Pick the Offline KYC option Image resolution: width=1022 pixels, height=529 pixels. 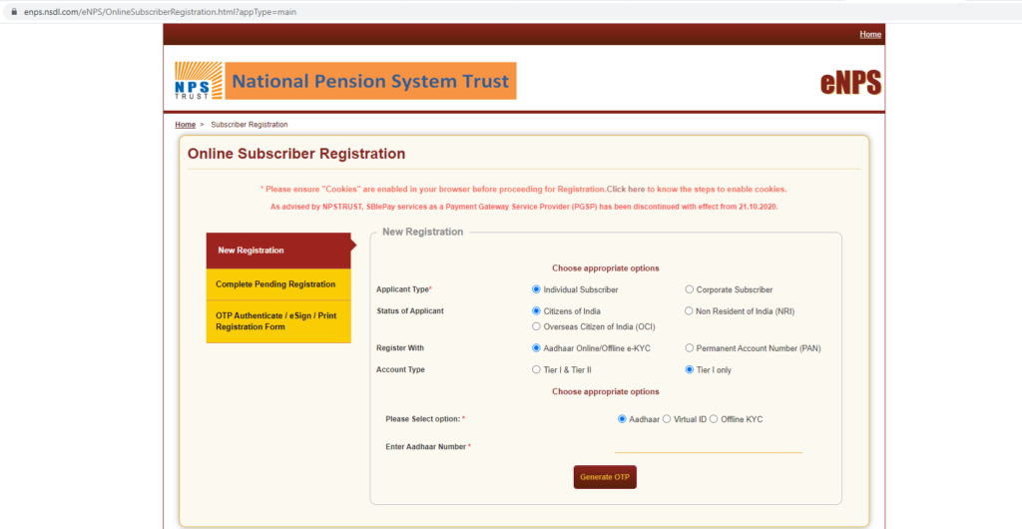click(713, 419)
